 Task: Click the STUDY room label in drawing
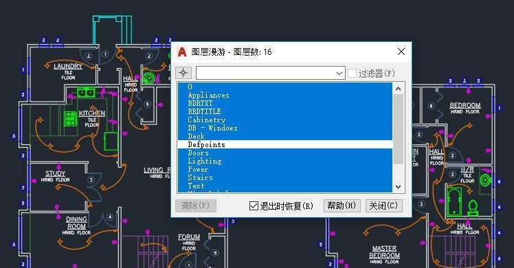pyautogui.click(x=55, y=173)
